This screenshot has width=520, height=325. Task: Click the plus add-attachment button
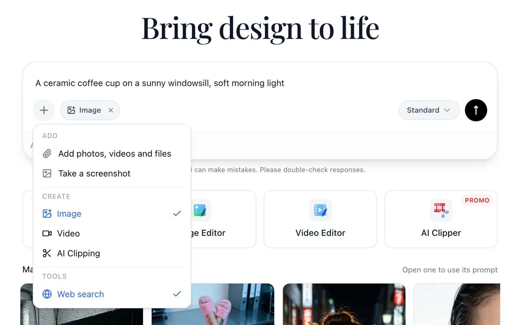point(44,110)
